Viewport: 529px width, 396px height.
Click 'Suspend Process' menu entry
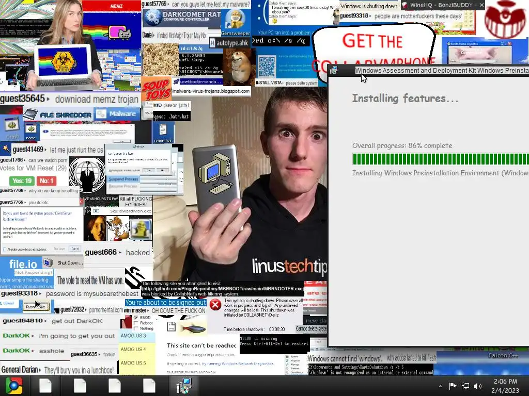point(123,179)
